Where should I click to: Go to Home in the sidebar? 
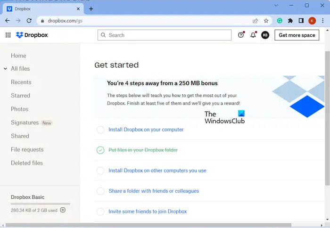(18, 56)
